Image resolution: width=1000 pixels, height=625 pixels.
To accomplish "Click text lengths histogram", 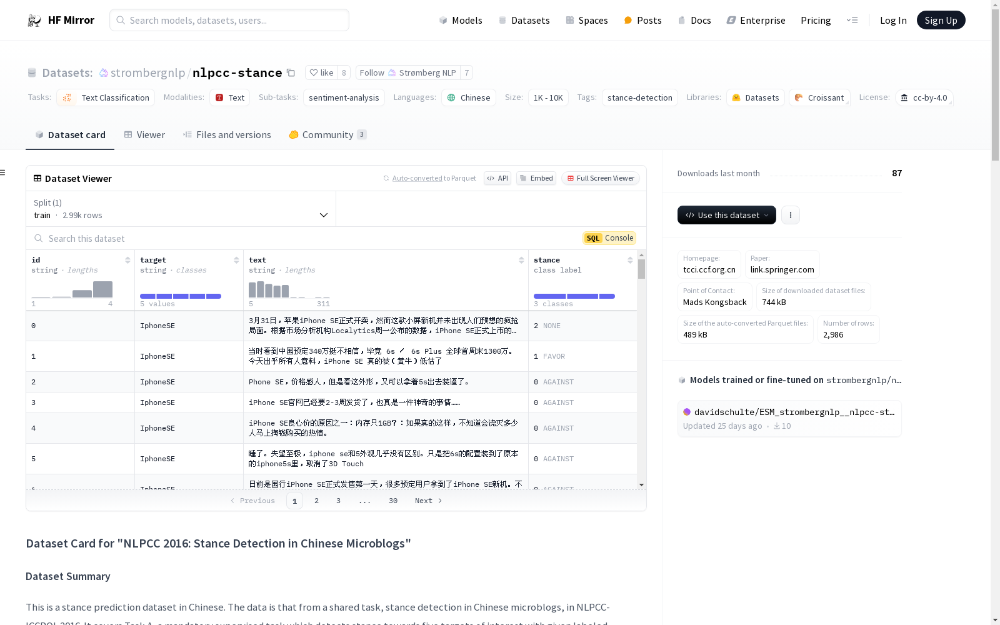I will coord(289,289).
